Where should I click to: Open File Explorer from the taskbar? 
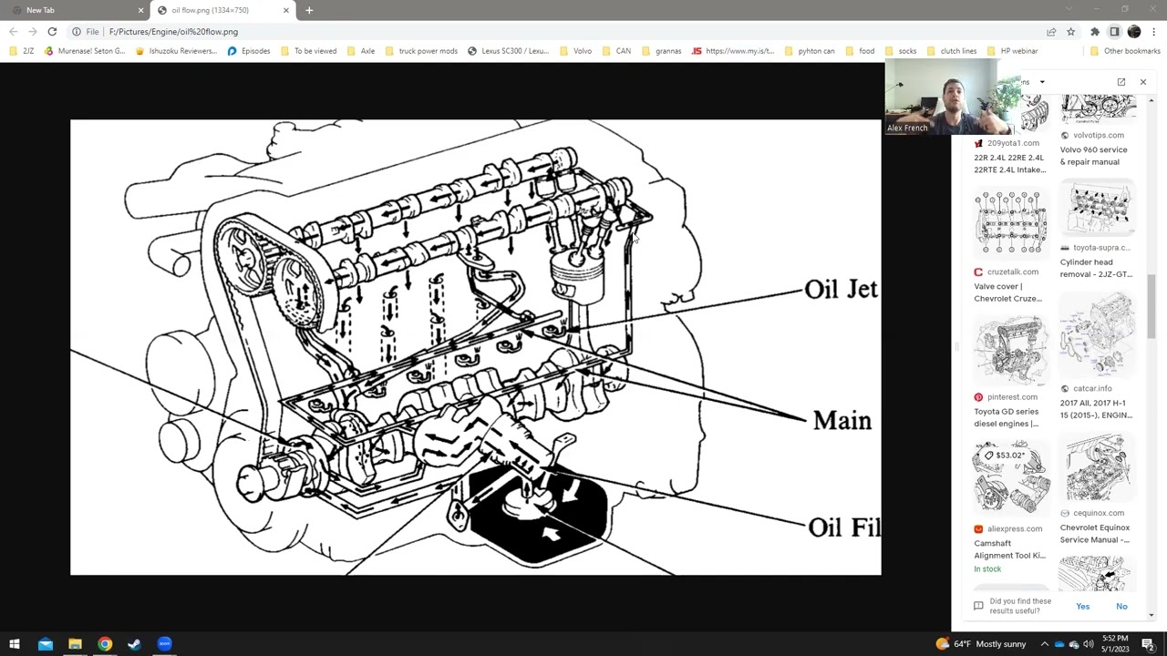(x=75, y=644)
